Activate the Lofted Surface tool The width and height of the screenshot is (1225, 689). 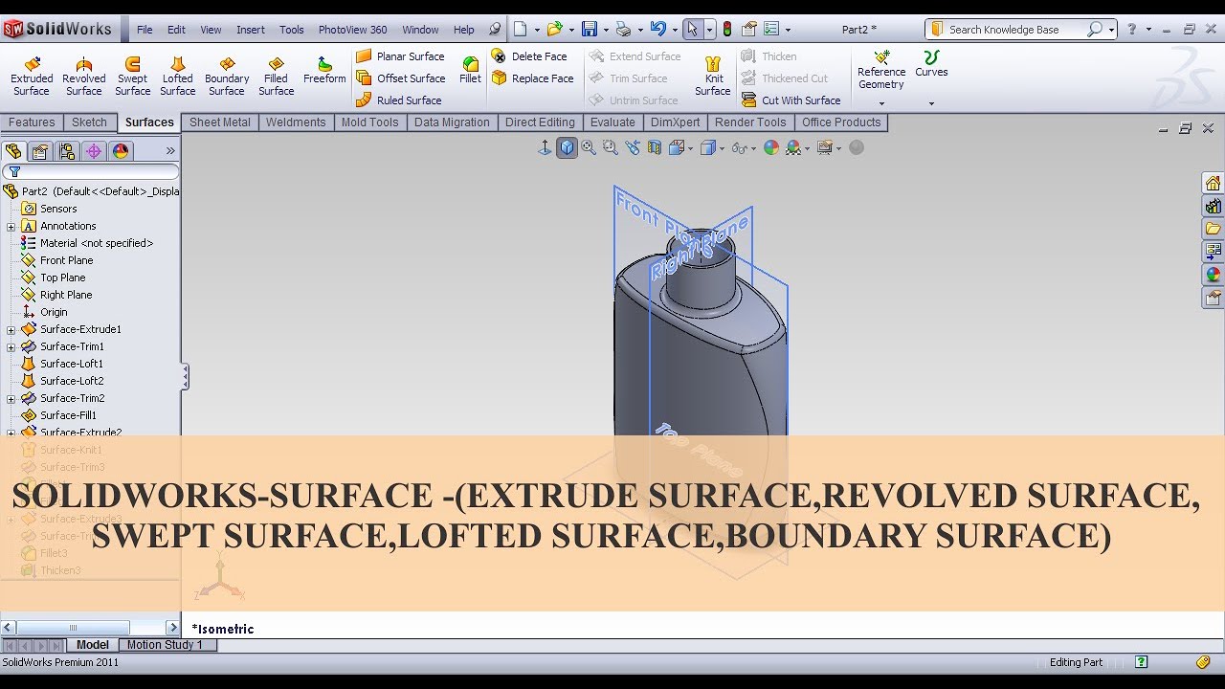pyautogui.click(x=178, y=76)
